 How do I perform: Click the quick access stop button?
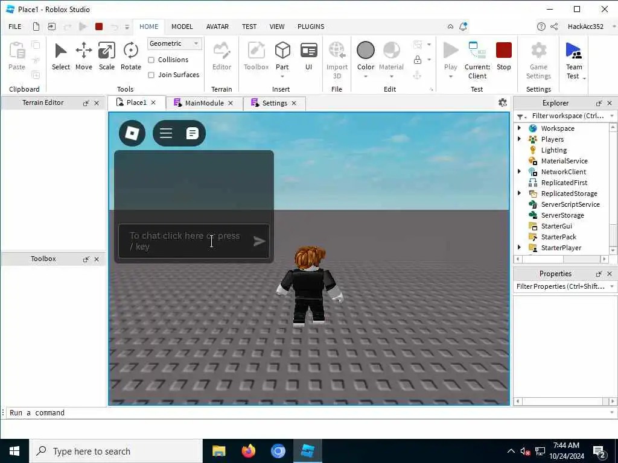click(x=99, y=27)
